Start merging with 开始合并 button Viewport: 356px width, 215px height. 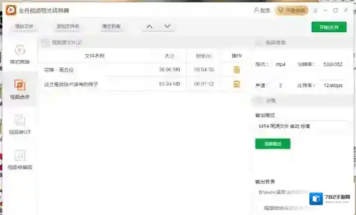click(329, 27)
